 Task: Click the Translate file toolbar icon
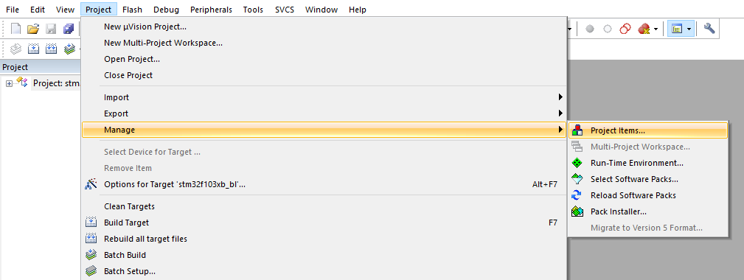[16, 49]
